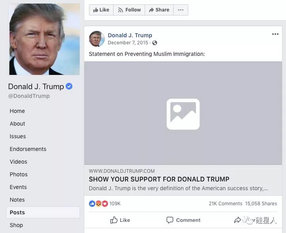The height and width of the screenshot is (233, 286).
Task: Click the verified blue checkmark badge
Action: pos(69,86)
